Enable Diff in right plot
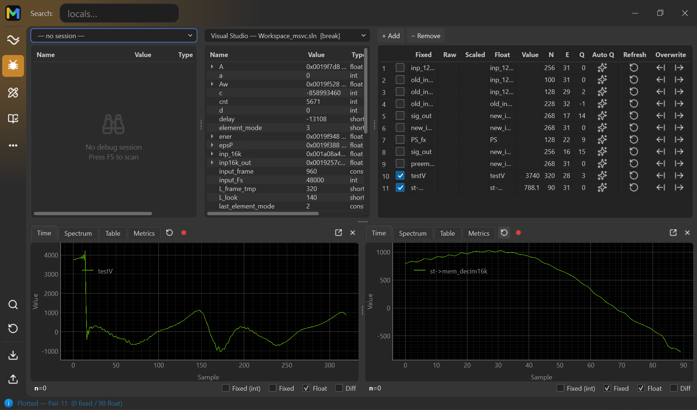697x410 pixels. (674, 388)
